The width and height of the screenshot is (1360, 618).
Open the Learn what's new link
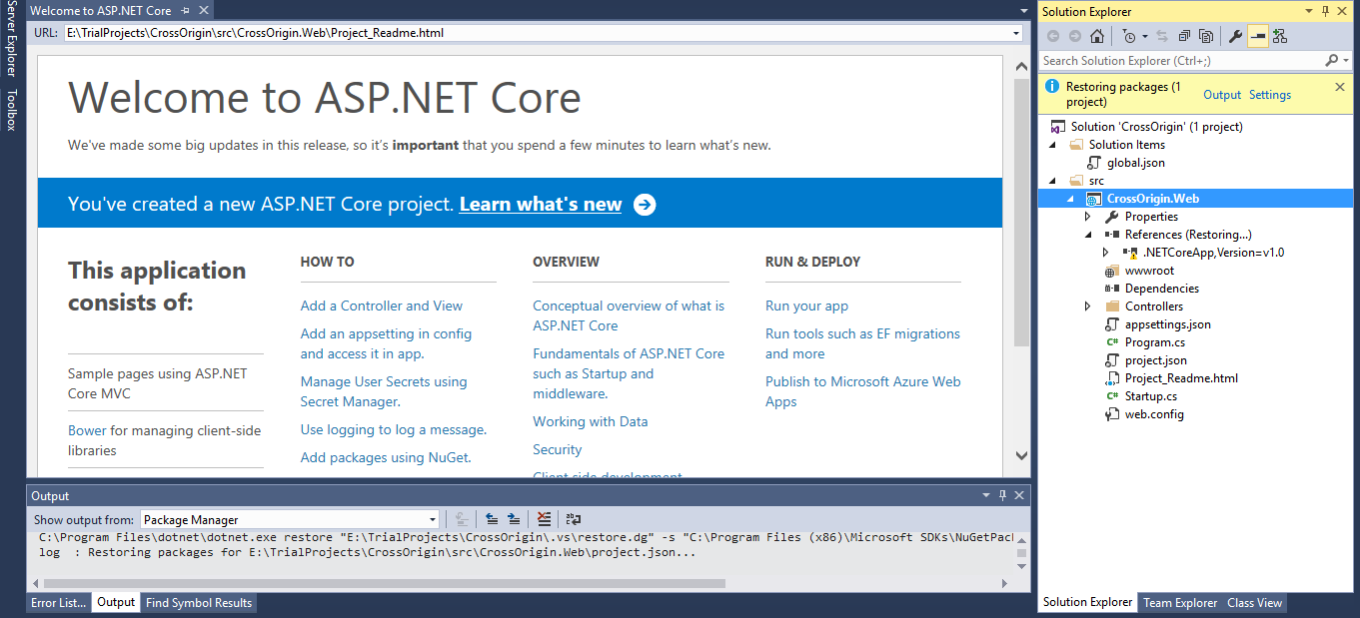pyautogui.click(x=541, y=205)
